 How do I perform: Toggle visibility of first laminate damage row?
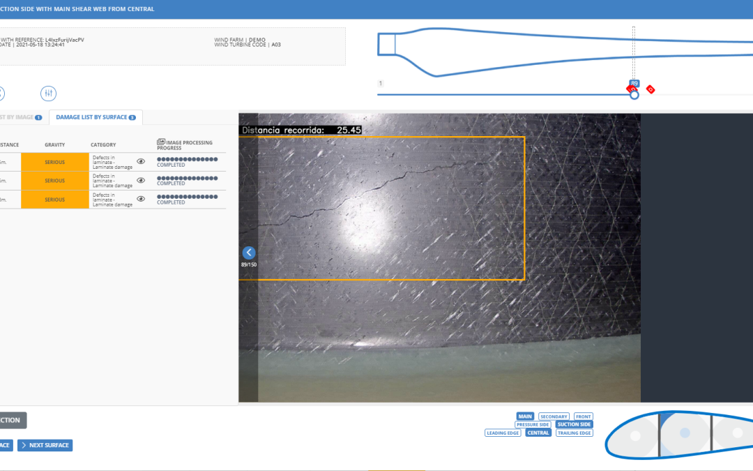click(x=141, y=162)
